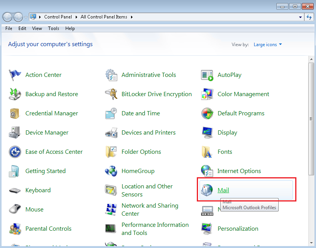316x248 pixels.
Task: Click the vertical scrollbar thumb
Action: pos(311,119)
